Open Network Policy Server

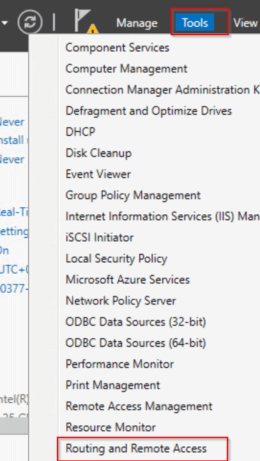(x=121, y=301)
